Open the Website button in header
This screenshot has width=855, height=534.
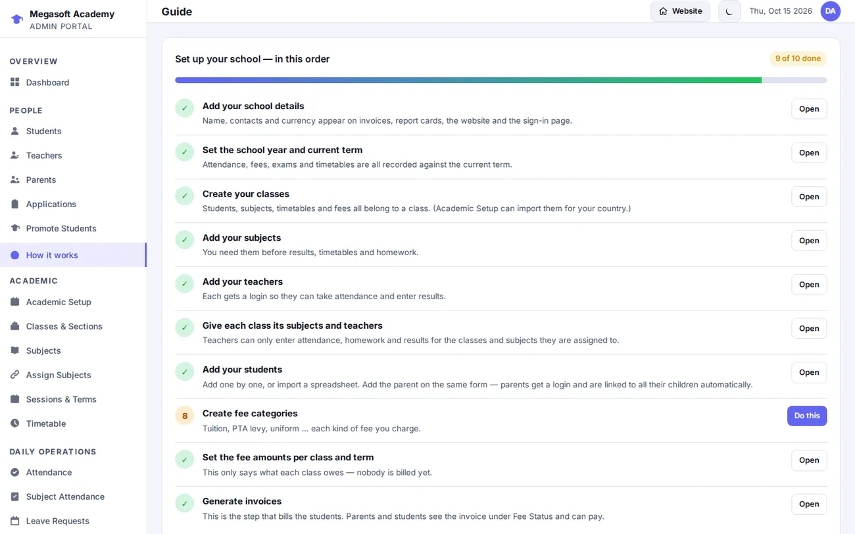point(680,11)
